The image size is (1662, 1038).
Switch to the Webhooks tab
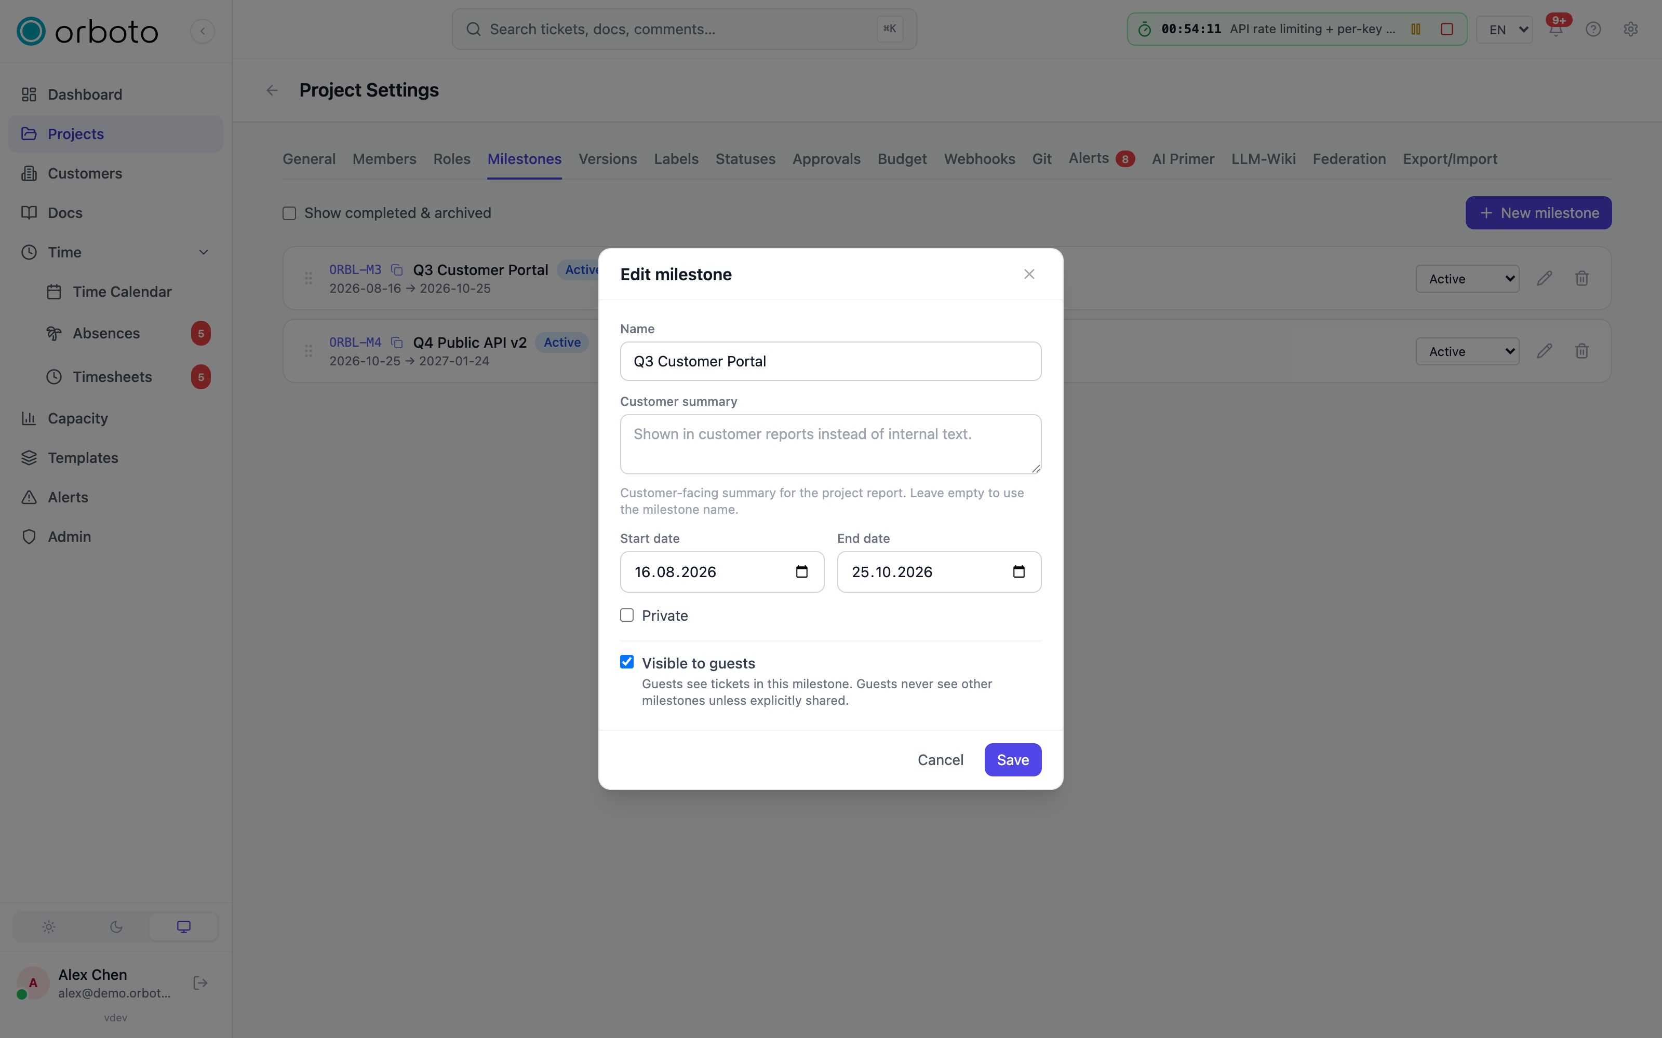(980, 159)
